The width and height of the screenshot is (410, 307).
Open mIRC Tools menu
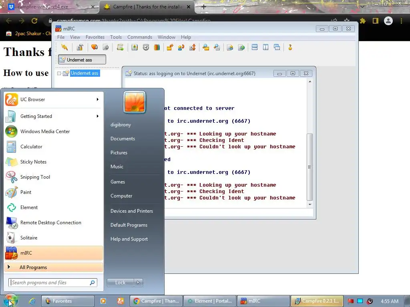pyautogui.click(x=116, y=37)
